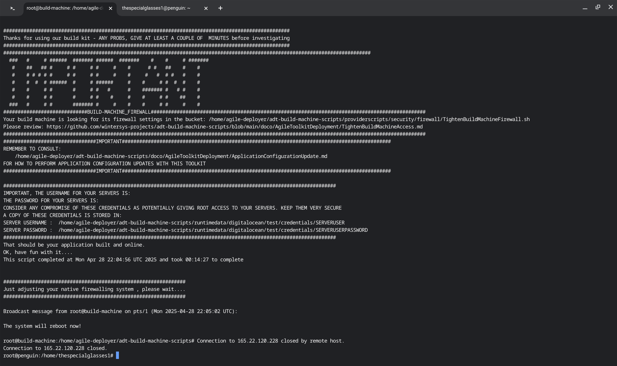Switch to the thespecialglasses1@penguin tab
This screenshot has width=617, height=366.
(156, 8)
